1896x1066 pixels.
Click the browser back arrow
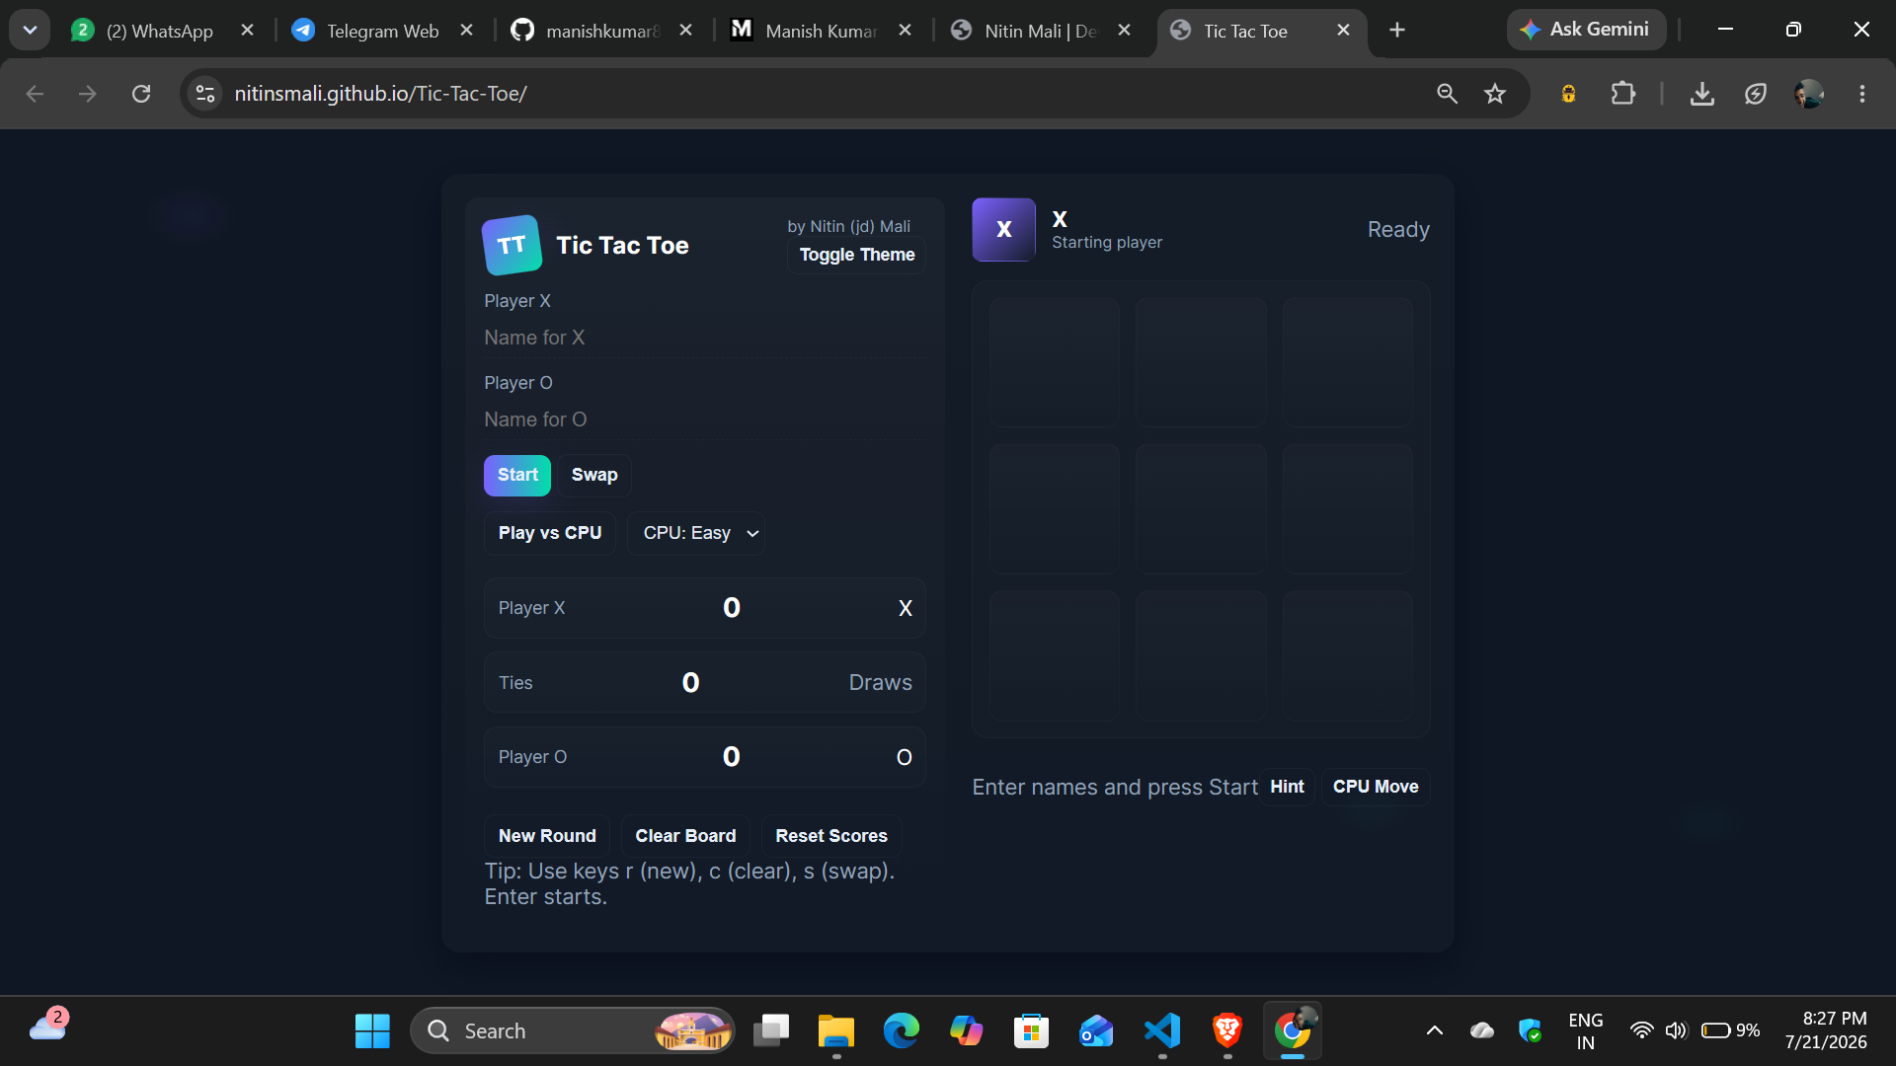[35, 94]
